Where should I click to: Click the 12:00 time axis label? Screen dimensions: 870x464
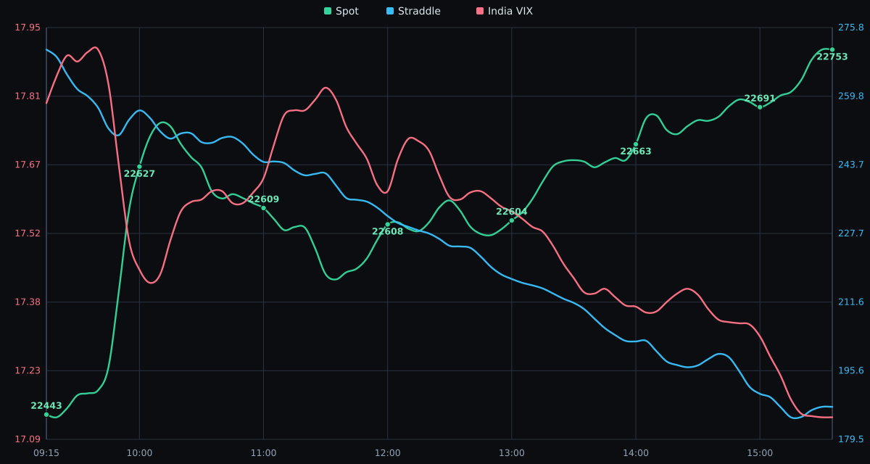coord(387,453)
